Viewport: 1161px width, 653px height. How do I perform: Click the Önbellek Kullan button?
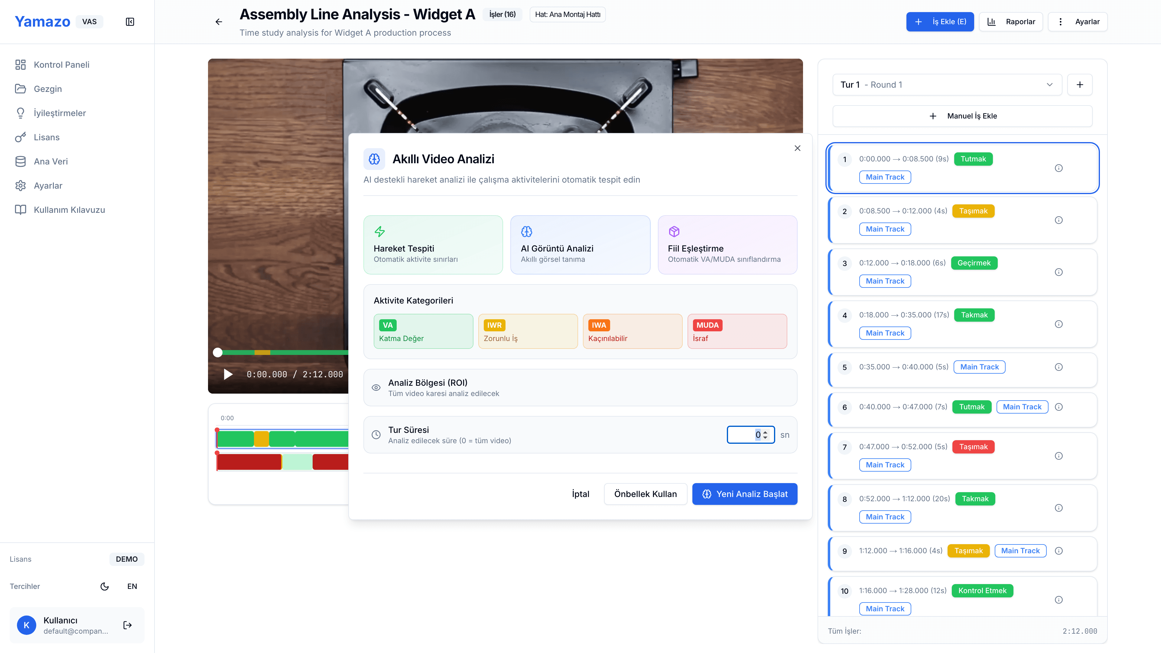coord(645,494)
